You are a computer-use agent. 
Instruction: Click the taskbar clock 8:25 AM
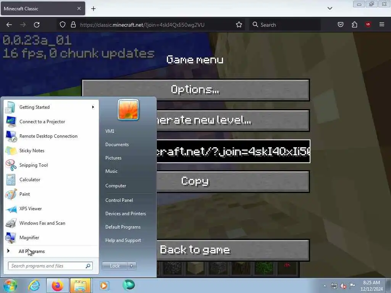(x=371, y=286)
